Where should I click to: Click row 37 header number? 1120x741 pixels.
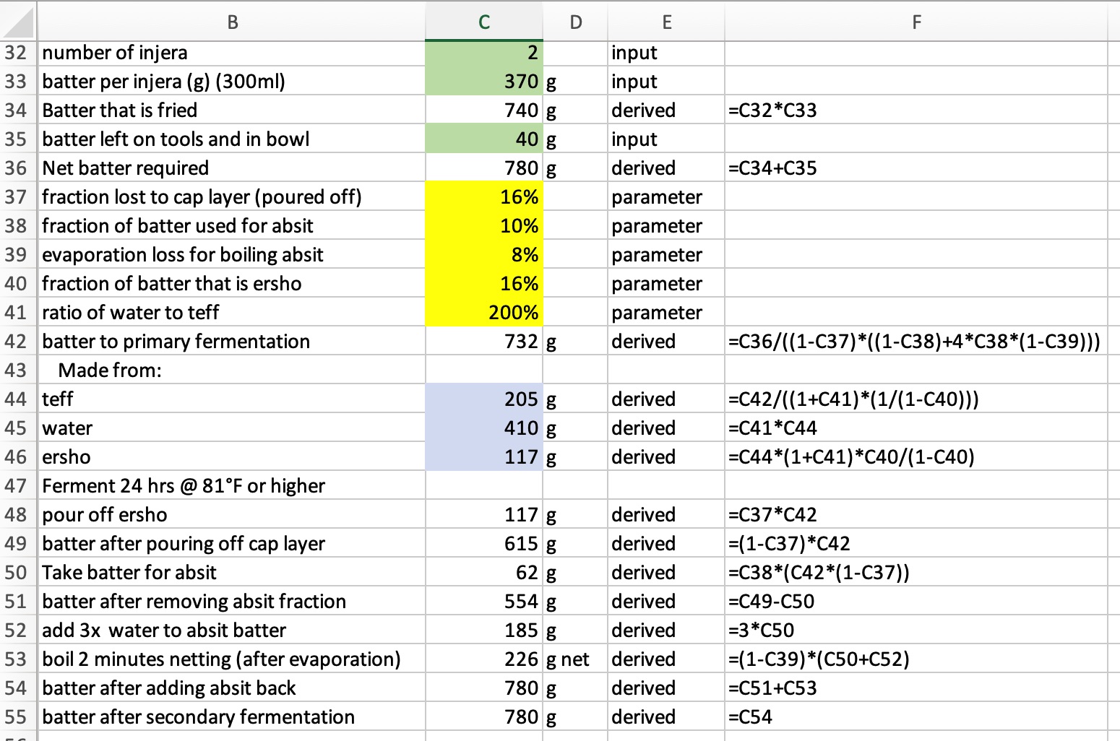coord(16,197)
